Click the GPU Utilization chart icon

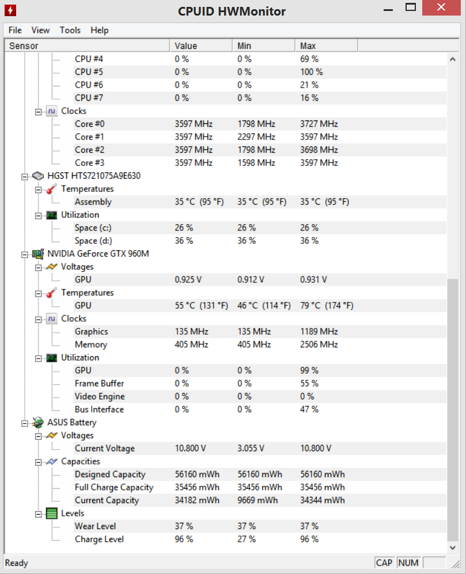(x=52, y=358)
